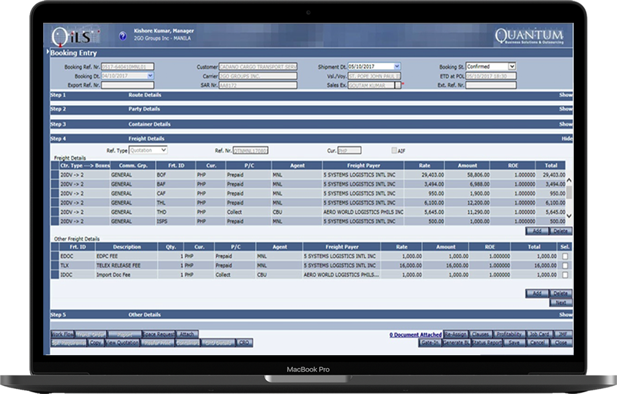Click the Save button
The width and height of the screenshot is (617, 394).
click(514, 343)
